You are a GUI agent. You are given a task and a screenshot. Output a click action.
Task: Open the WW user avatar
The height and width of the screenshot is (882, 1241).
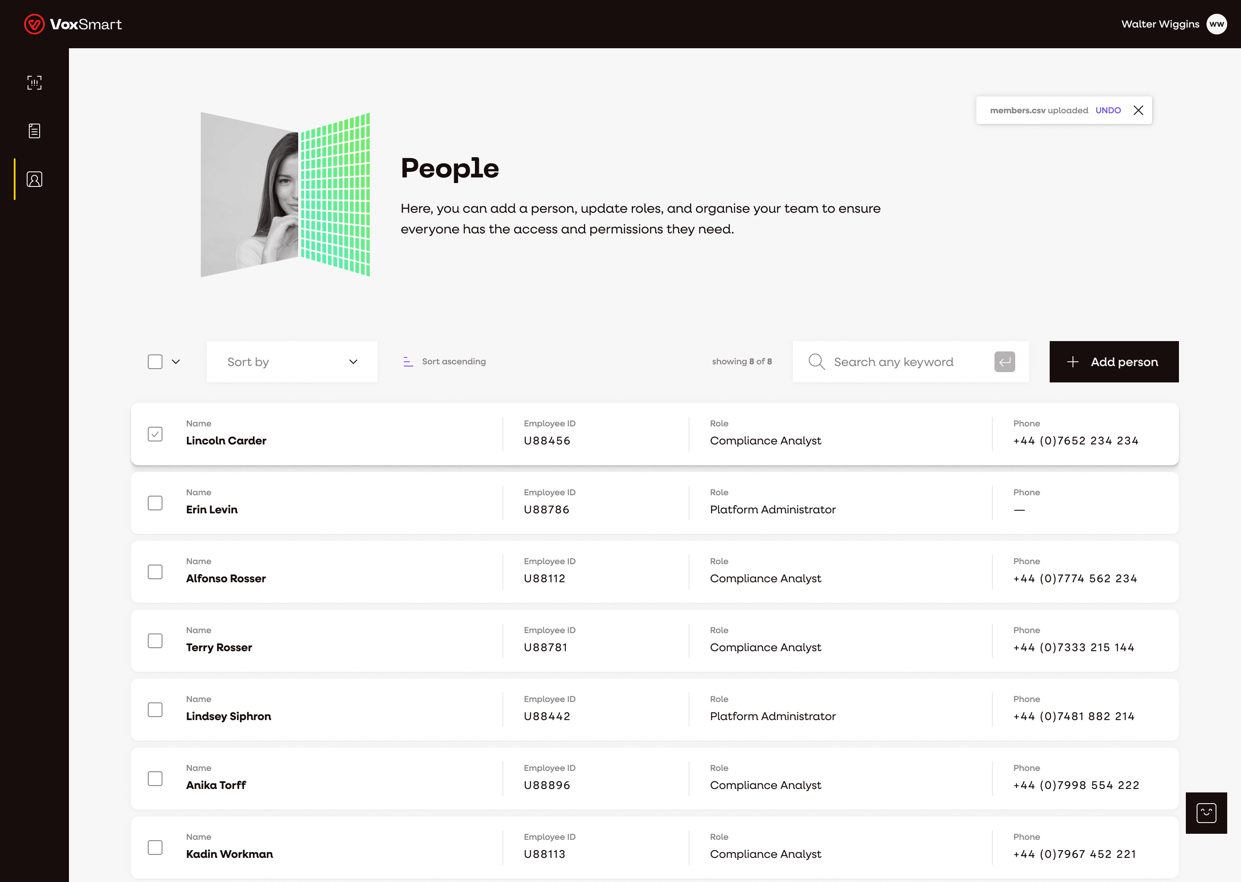tap(1216, 24)
